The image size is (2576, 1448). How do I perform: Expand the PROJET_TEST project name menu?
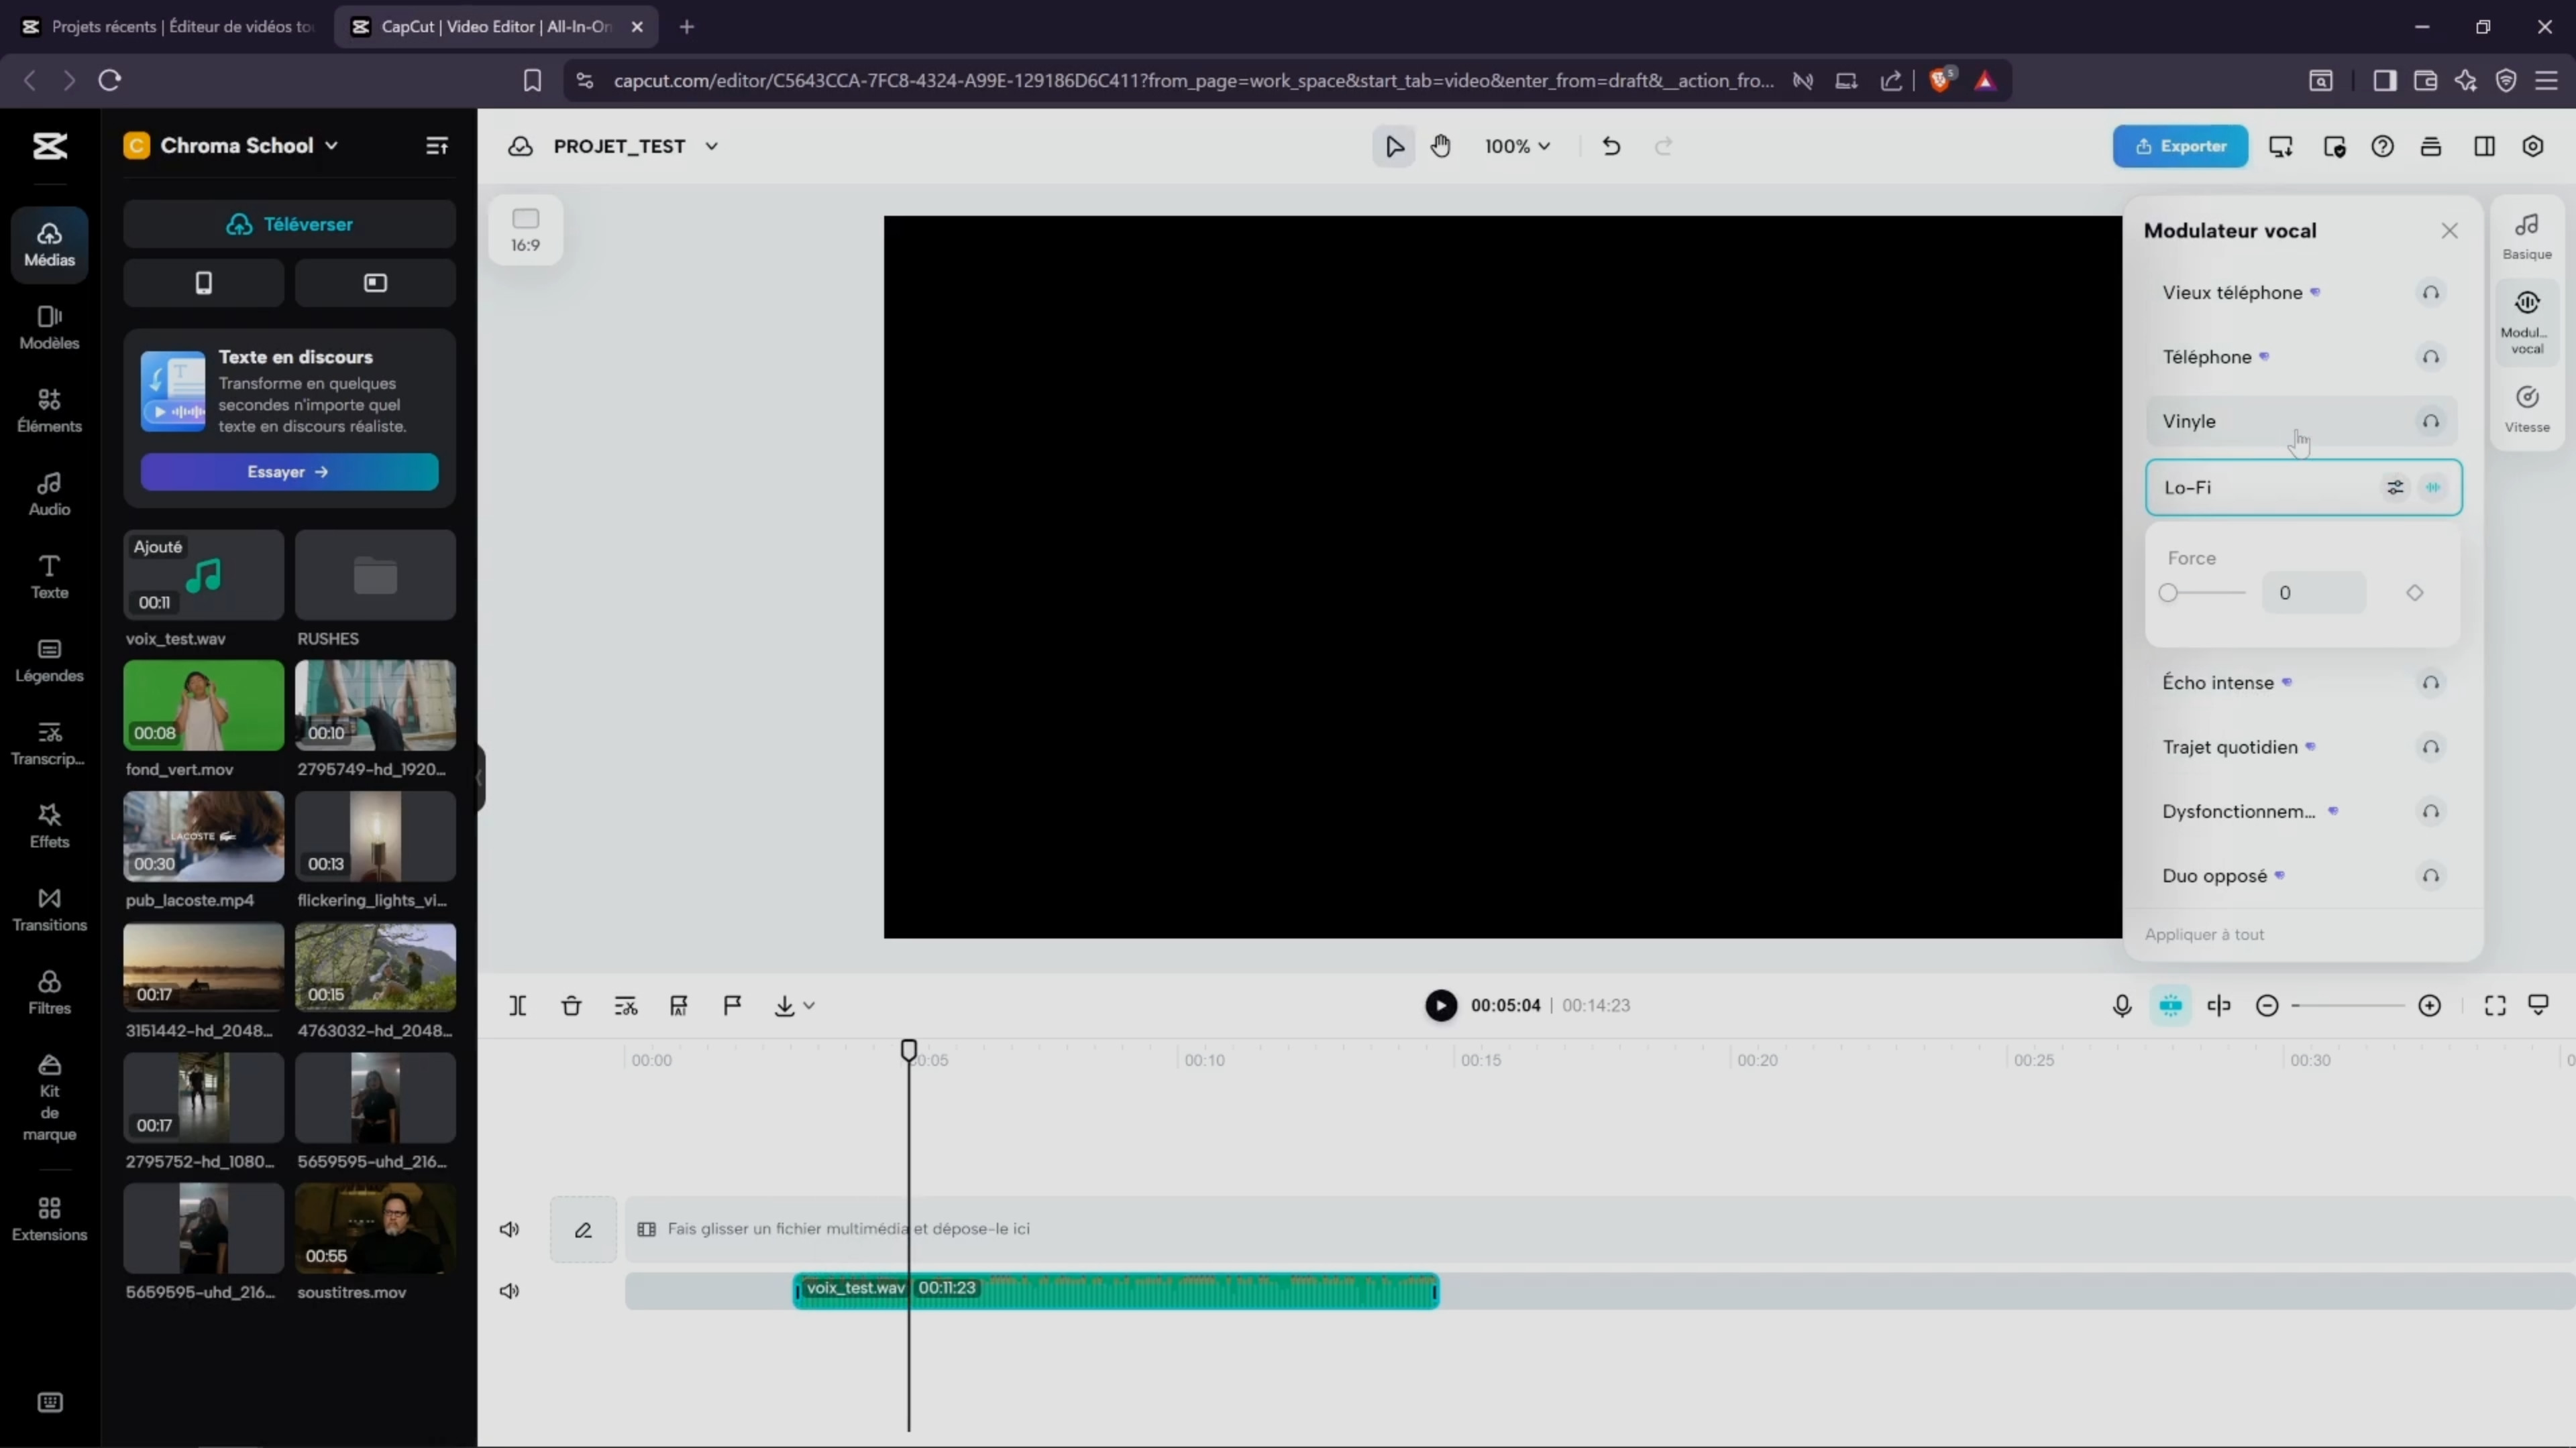[x=711, y=146]
